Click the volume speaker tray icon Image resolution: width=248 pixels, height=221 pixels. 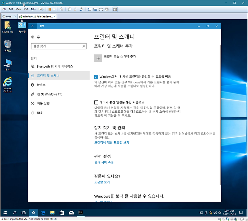215,213
